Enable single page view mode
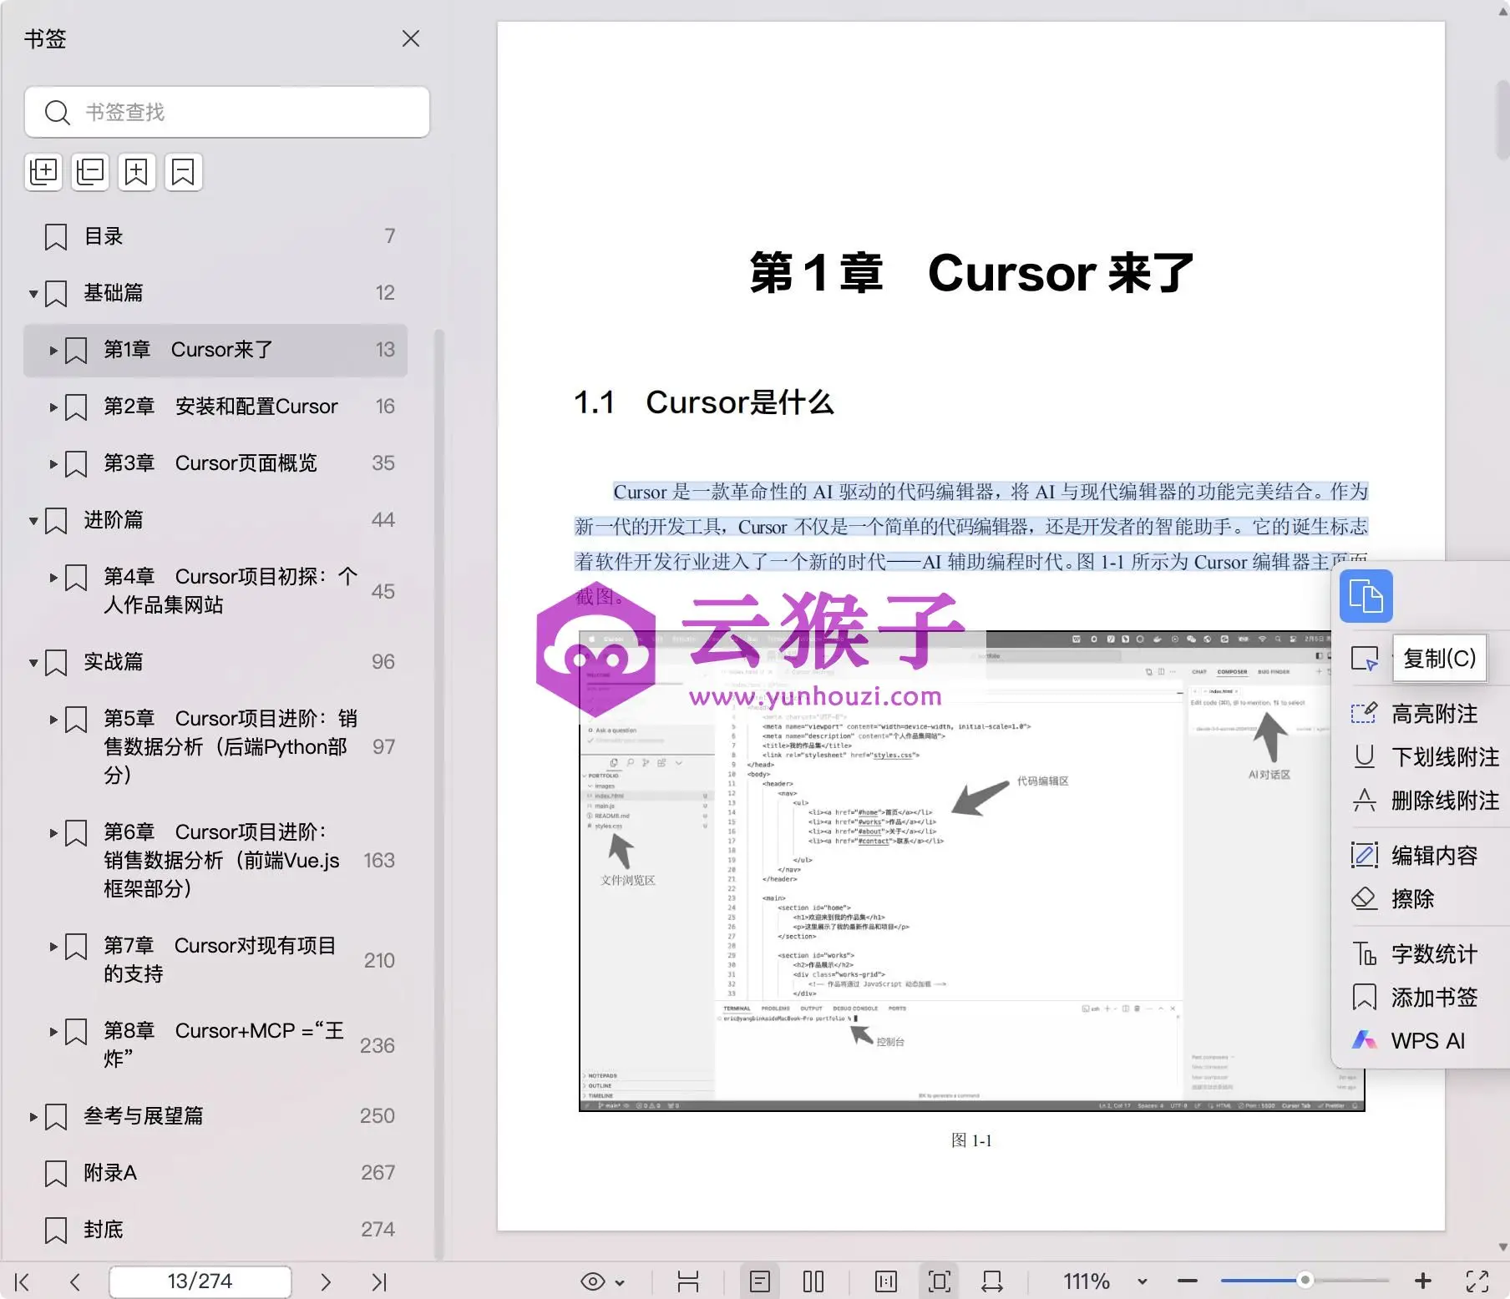The image size is (1510, 1299). pyautogui.click(x=760, y=1281)
